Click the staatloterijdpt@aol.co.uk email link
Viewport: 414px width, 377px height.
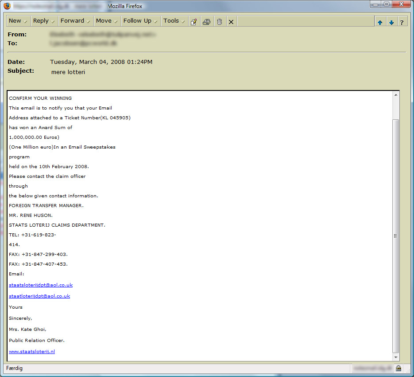(x=39, y=296)
